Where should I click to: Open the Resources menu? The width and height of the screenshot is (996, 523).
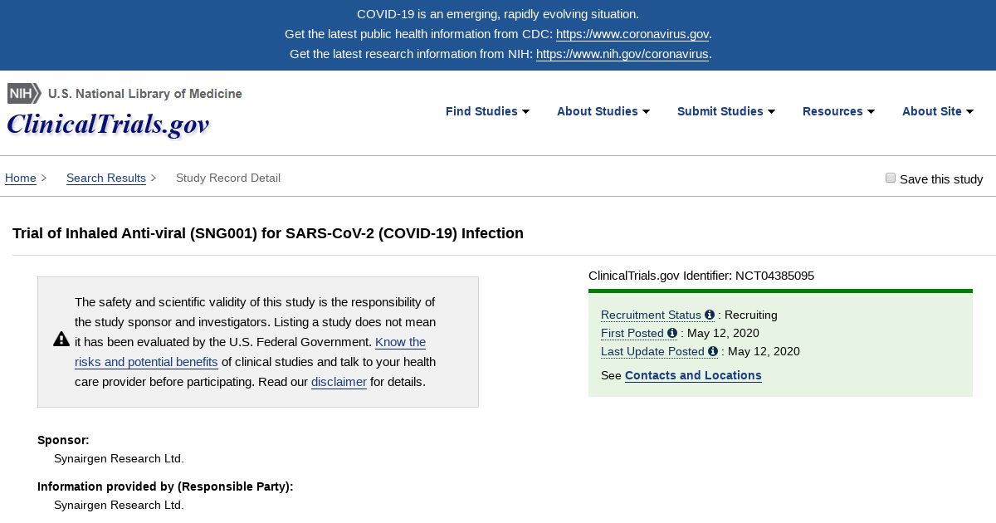pos(838,111)
